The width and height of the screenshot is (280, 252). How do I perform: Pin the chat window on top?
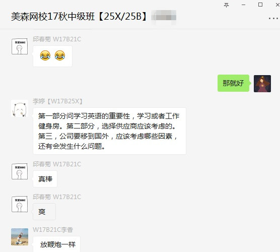226,5
